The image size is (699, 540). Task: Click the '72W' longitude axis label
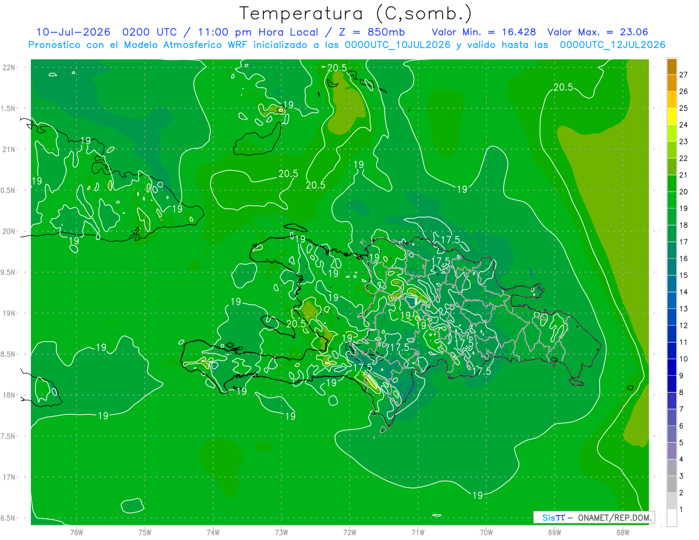click(349, 532)
